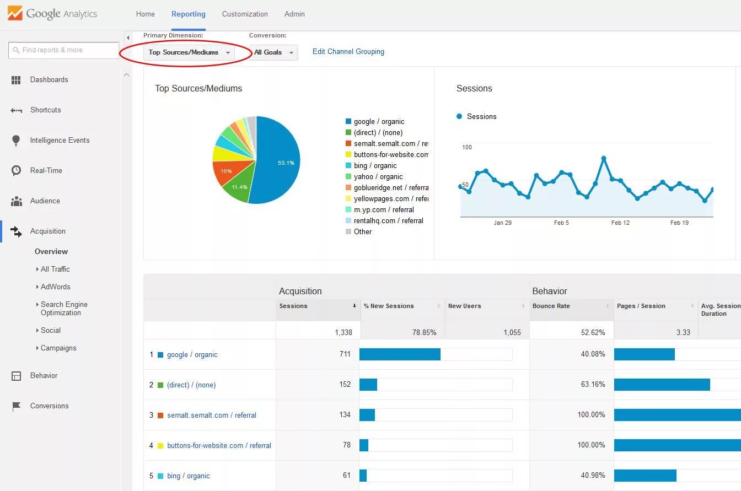Click the Other legend swatch

[348, 232]
